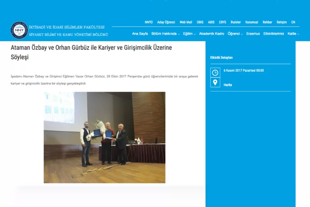This screenshot has width=310, height=207.
Task: Click the İletişim contact link
Action: [x=281, y=22]
